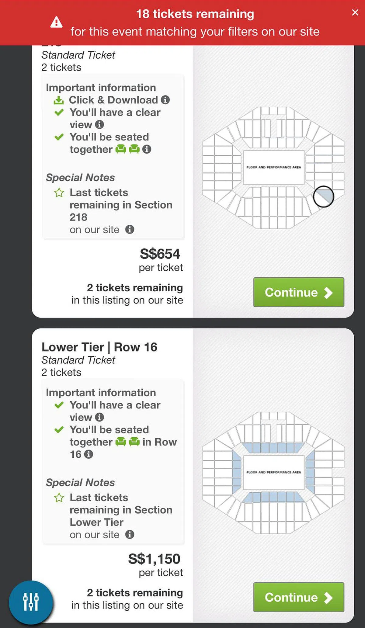The image size is (365, 628).
Task: Open info icon for Section 218 notes
Action: pyautogui.click(x=130, y=229)
